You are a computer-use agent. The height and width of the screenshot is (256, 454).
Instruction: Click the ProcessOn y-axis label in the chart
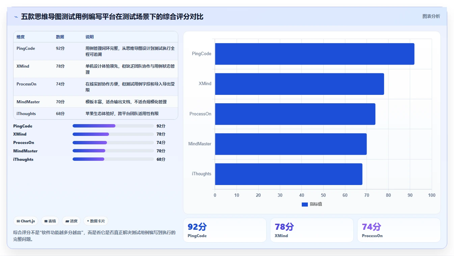click(x=201, y=114)
